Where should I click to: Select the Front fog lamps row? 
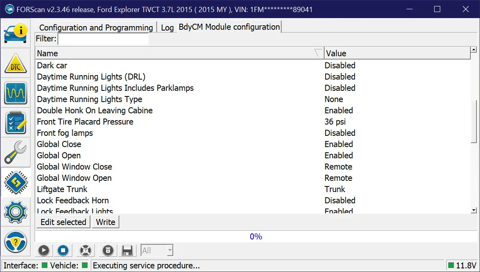[x=253, y=133]
